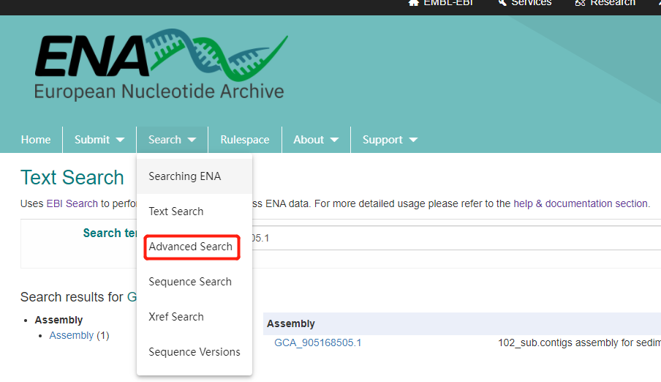Click the Research icon in top bar
The image size is (661, 382).
581,3
